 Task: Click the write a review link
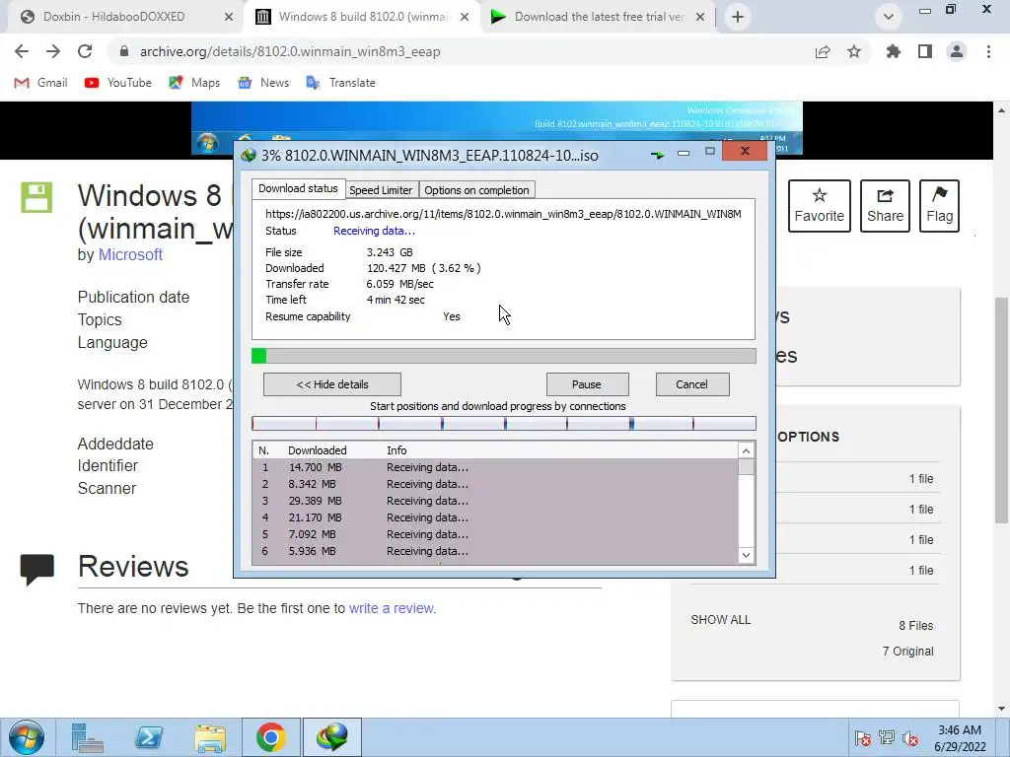click(x=393, y=608)
